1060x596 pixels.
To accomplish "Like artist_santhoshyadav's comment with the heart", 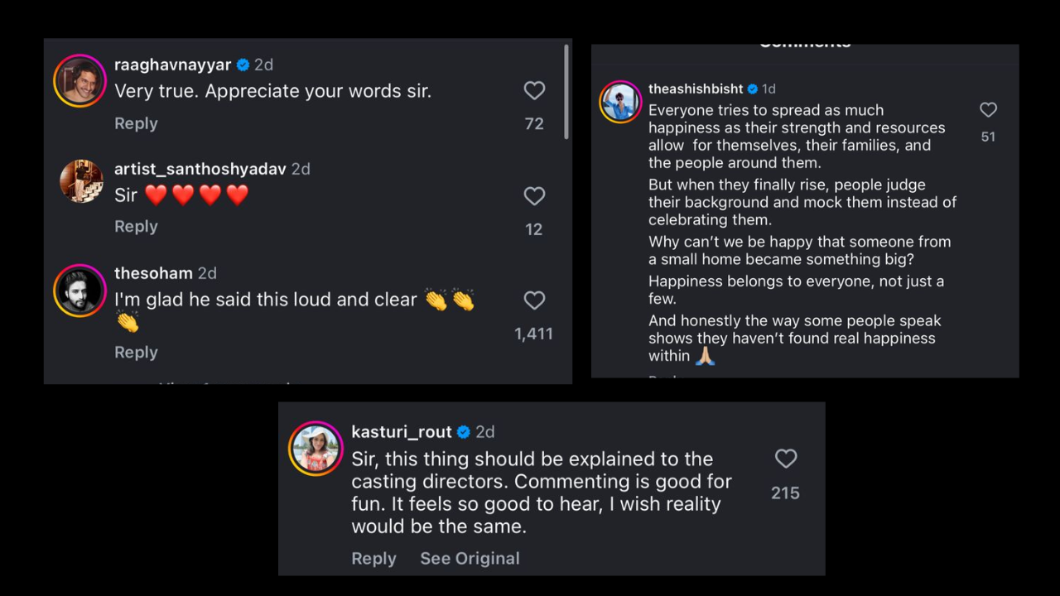I will (x=534, y=196).
